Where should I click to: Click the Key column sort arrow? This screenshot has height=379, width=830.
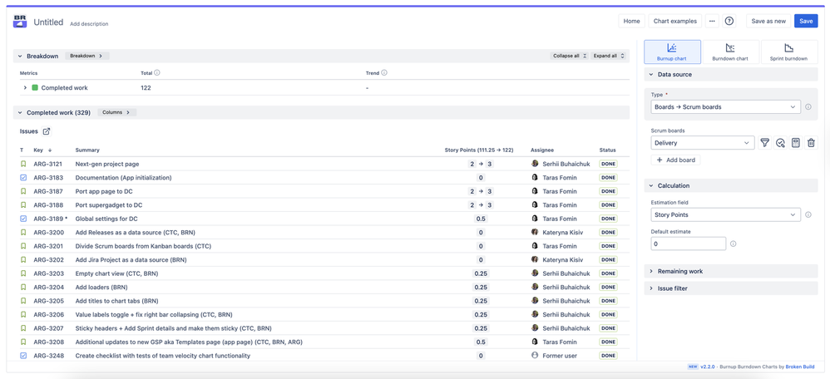coord(50,150)
